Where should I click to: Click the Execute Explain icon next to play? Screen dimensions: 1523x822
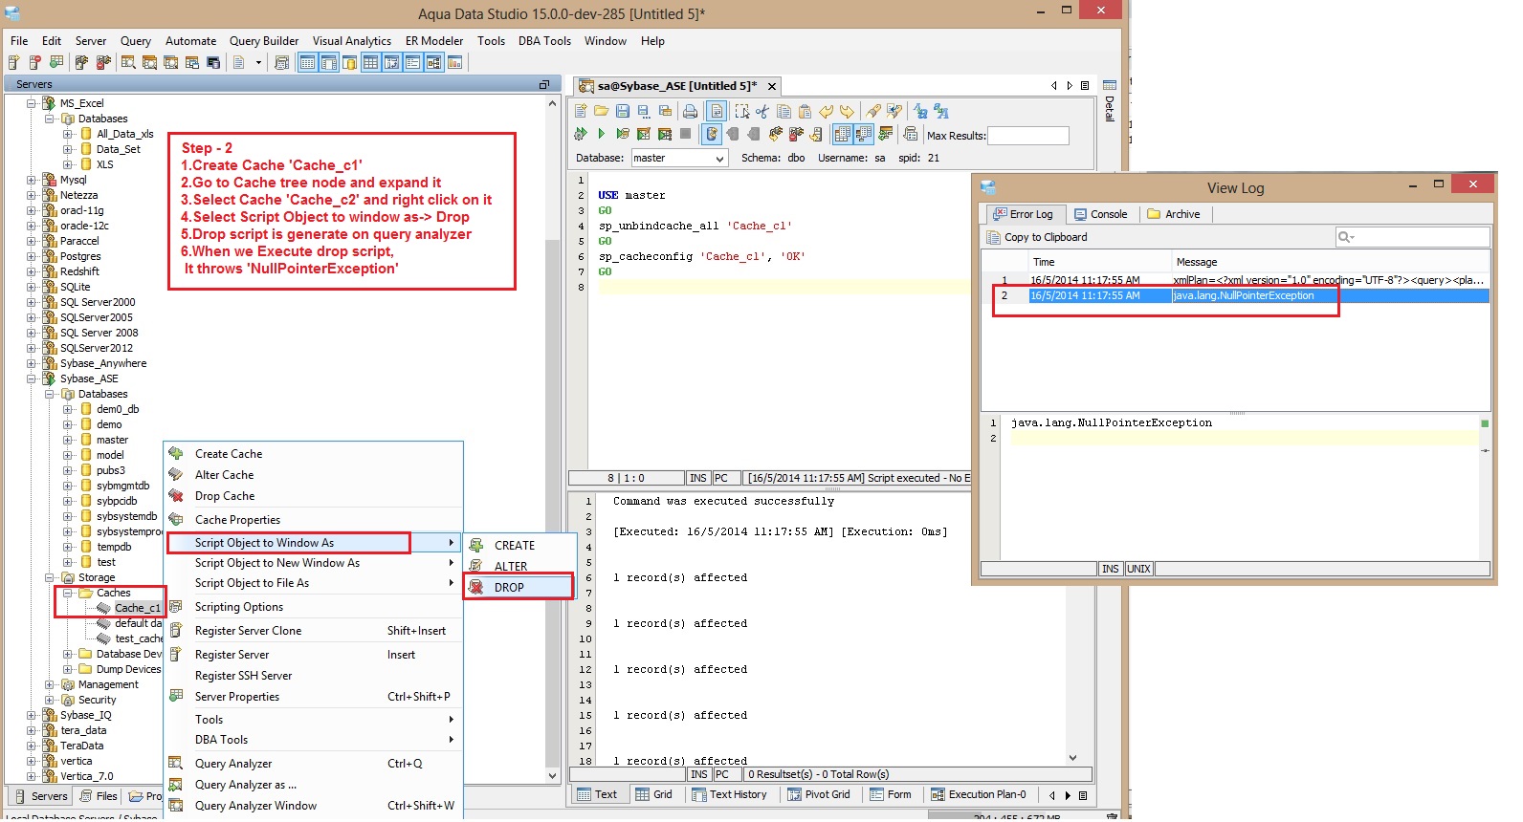coord(623,134)
